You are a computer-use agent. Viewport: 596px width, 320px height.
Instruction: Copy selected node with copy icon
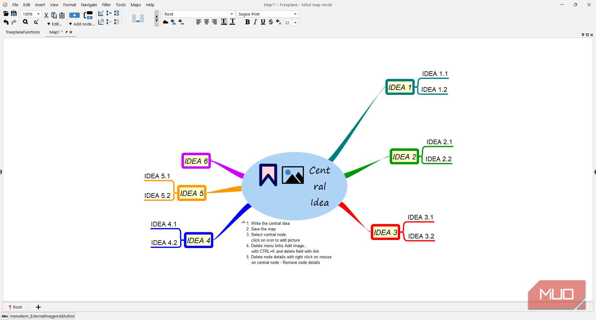point(54,15)
